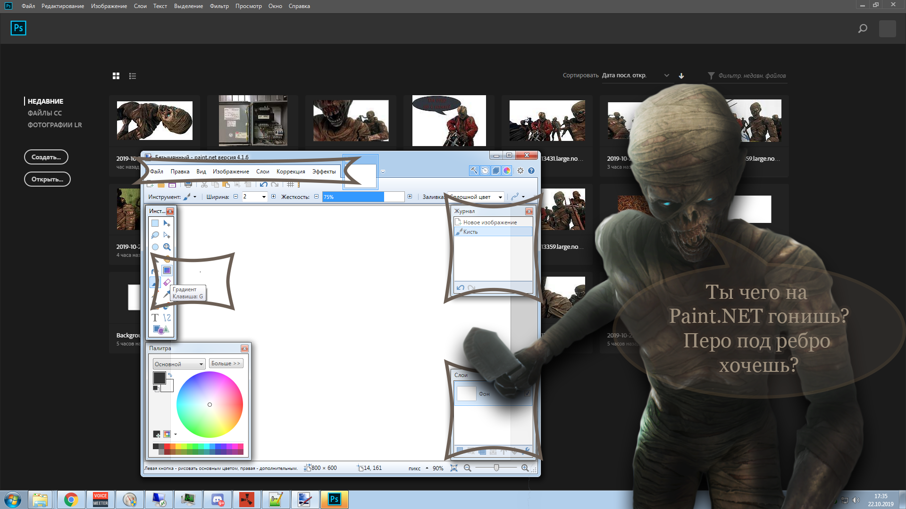Viewport: 906px width, 509px height.
Task: Select the Shapes tool
Action: [160, 329]
